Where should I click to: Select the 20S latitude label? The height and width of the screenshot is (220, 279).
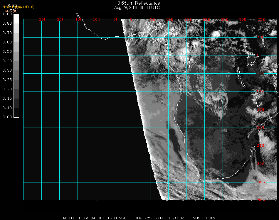click(261, 128)
